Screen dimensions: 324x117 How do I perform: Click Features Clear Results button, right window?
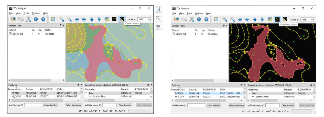point(214,106)
